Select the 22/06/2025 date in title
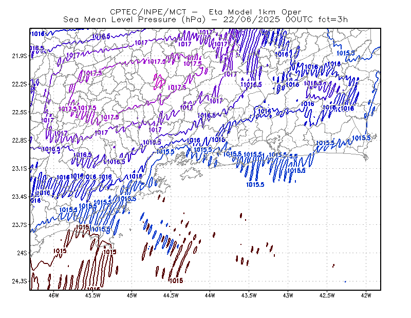411x318 pixels. (251, 20)
